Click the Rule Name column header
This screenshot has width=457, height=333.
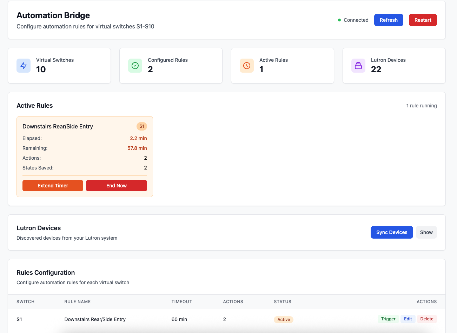[78, 302]
